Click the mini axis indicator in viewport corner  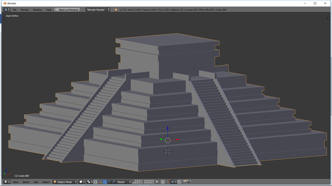point(7,172)
